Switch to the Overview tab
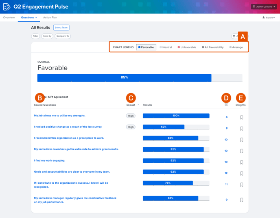This screenshot has width=280, height=218. point(9,18)
